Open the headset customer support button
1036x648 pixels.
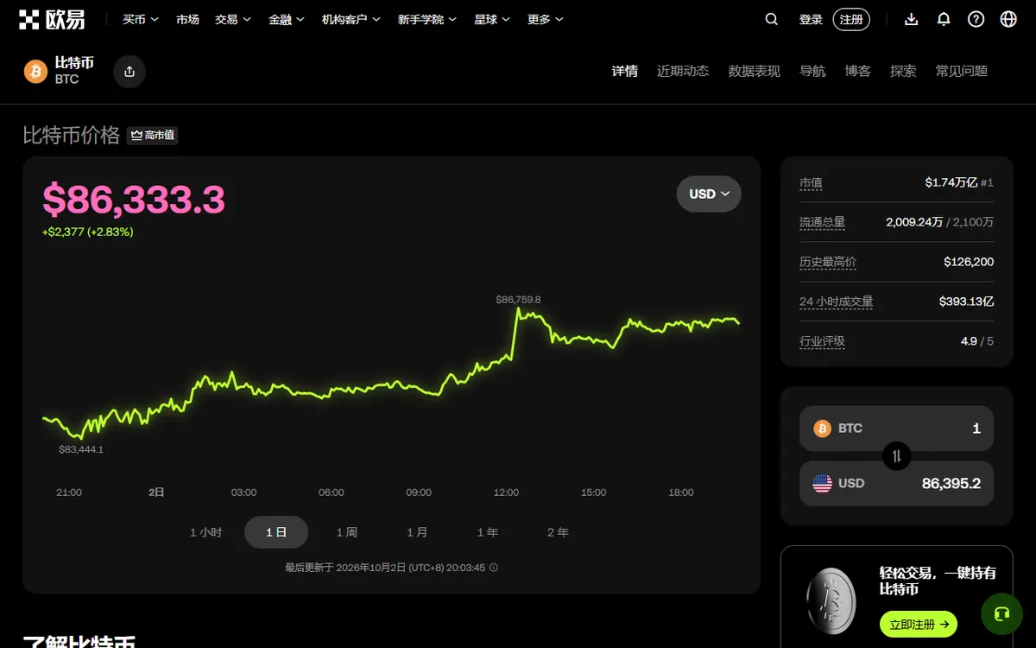click(x=1001, y=613)
